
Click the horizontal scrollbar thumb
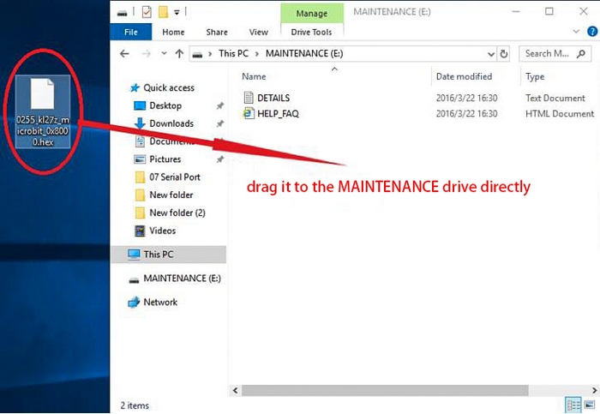point(385,390)
